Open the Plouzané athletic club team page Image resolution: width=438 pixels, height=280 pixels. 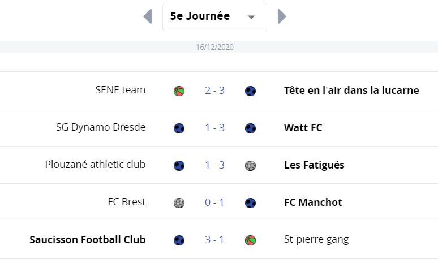(95, 165)
